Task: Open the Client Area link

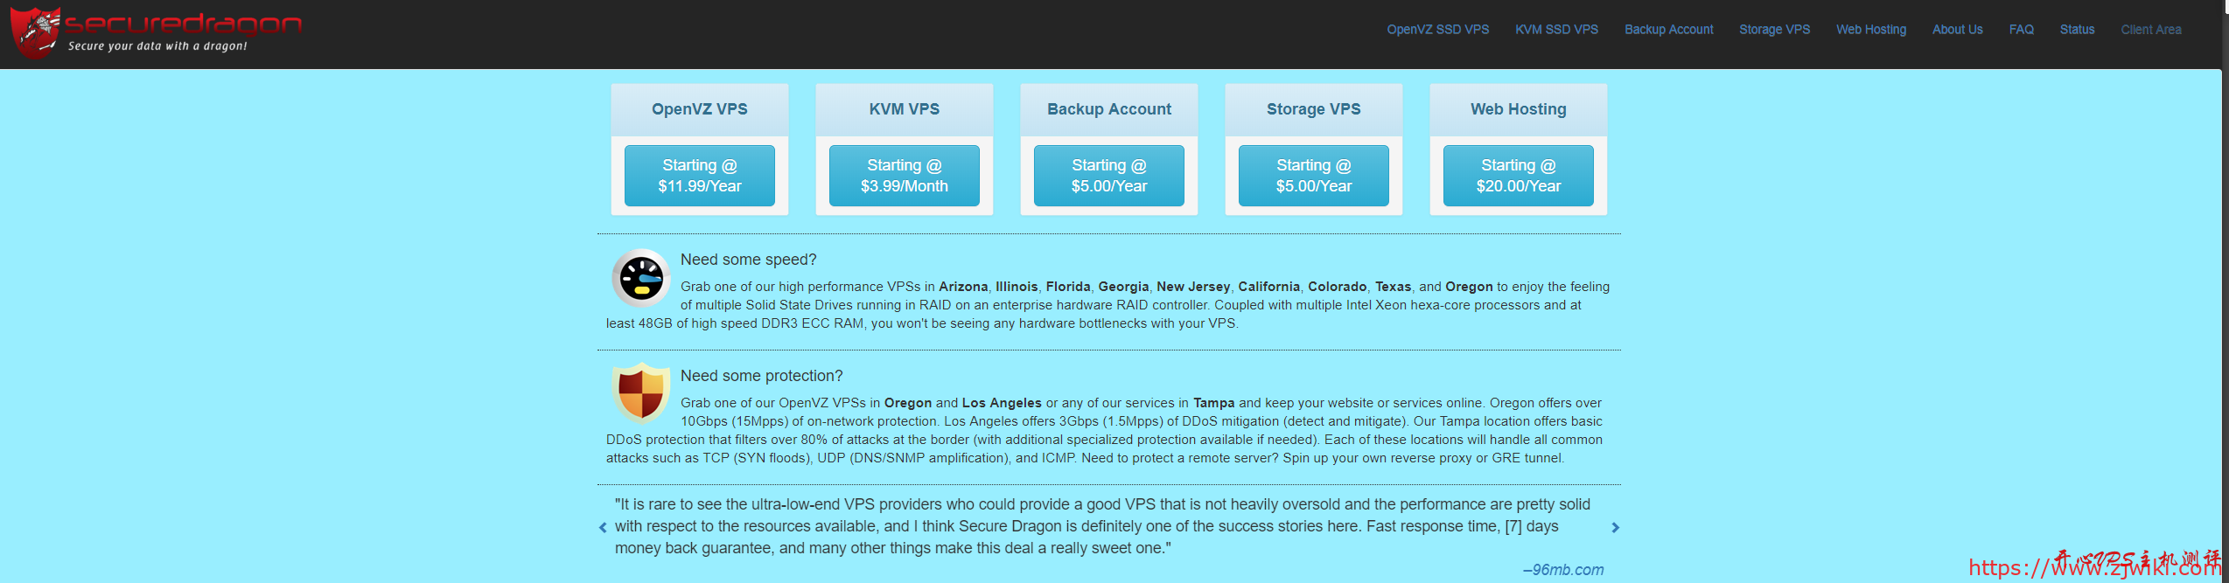Action: (2150, 30)
